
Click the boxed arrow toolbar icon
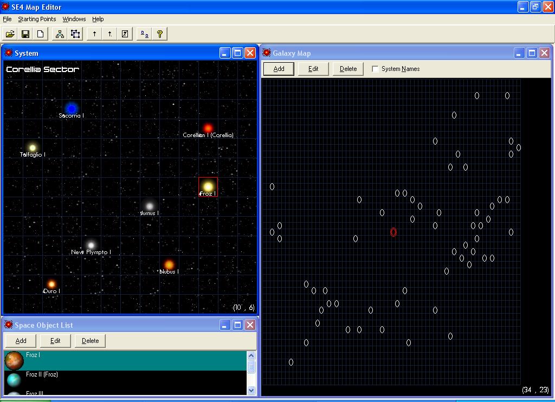(125, 34)
